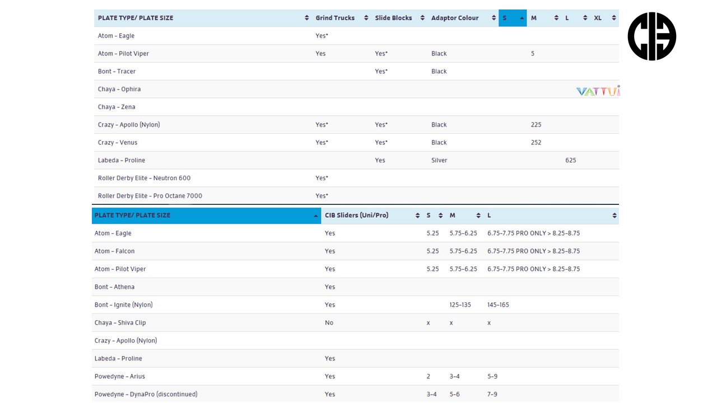717x403 pixels.
Task: Select the Atom – Falcon plate name
Action: tap(114, 251)
